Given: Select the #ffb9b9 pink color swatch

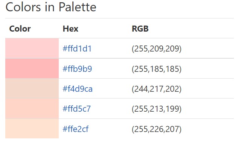Looking at the screenshot, I should 32,68.
